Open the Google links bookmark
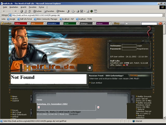This screenshot has width=166, height=125. point(11,19)
